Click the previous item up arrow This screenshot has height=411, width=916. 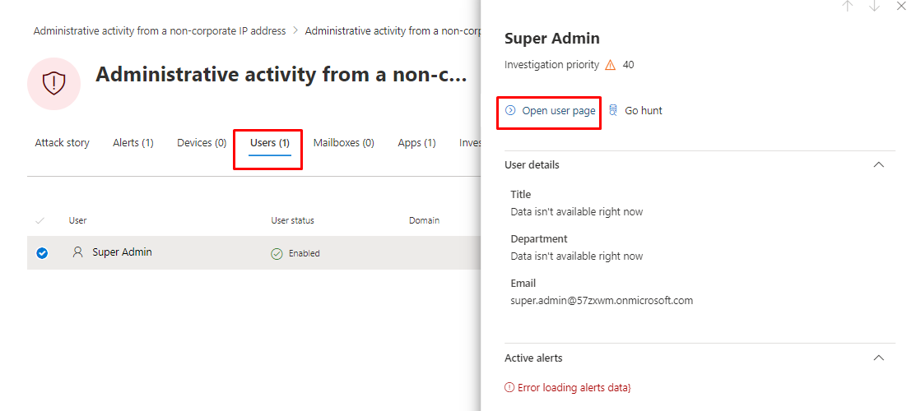(848, 7)
